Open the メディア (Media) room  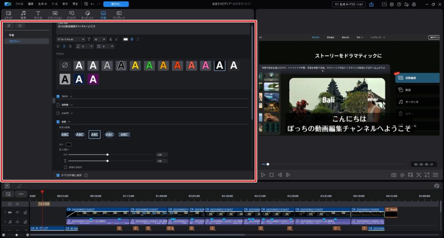[8, 15]
